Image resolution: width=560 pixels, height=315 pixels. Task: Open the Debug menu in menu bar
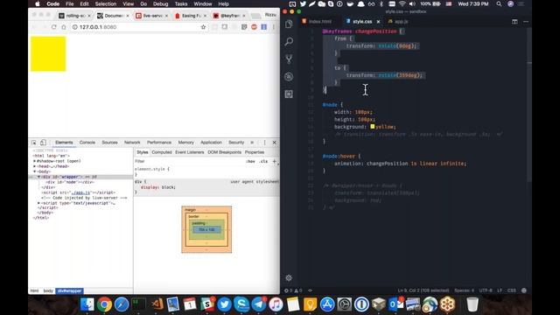[x=160, y=3]
